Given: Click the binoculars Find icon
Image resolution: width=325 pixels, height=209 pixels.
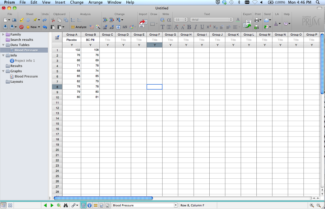Looking at the screenshot, I should point(66,206).
